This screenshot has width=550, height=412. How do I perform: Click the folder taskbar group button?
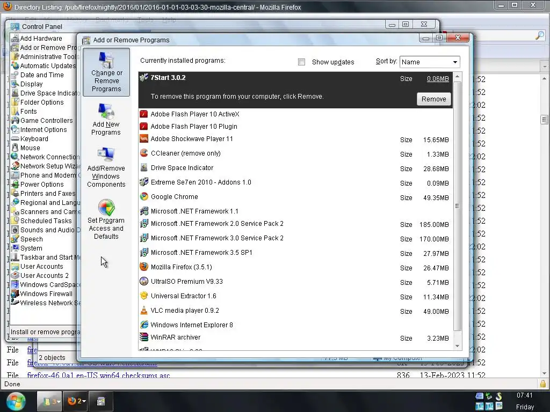tap(49, 401)
